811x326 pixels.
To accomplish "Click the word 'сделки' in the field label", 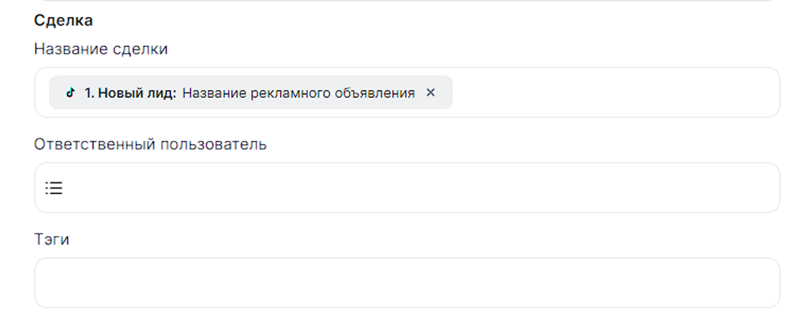I will coord(143,49).
